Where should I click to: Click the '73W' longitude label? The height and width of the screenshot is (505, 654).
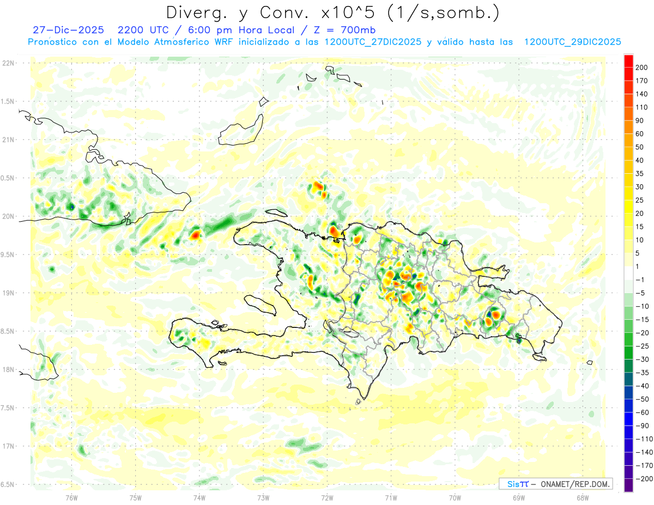pyautogui.click(x=263, y=498)
